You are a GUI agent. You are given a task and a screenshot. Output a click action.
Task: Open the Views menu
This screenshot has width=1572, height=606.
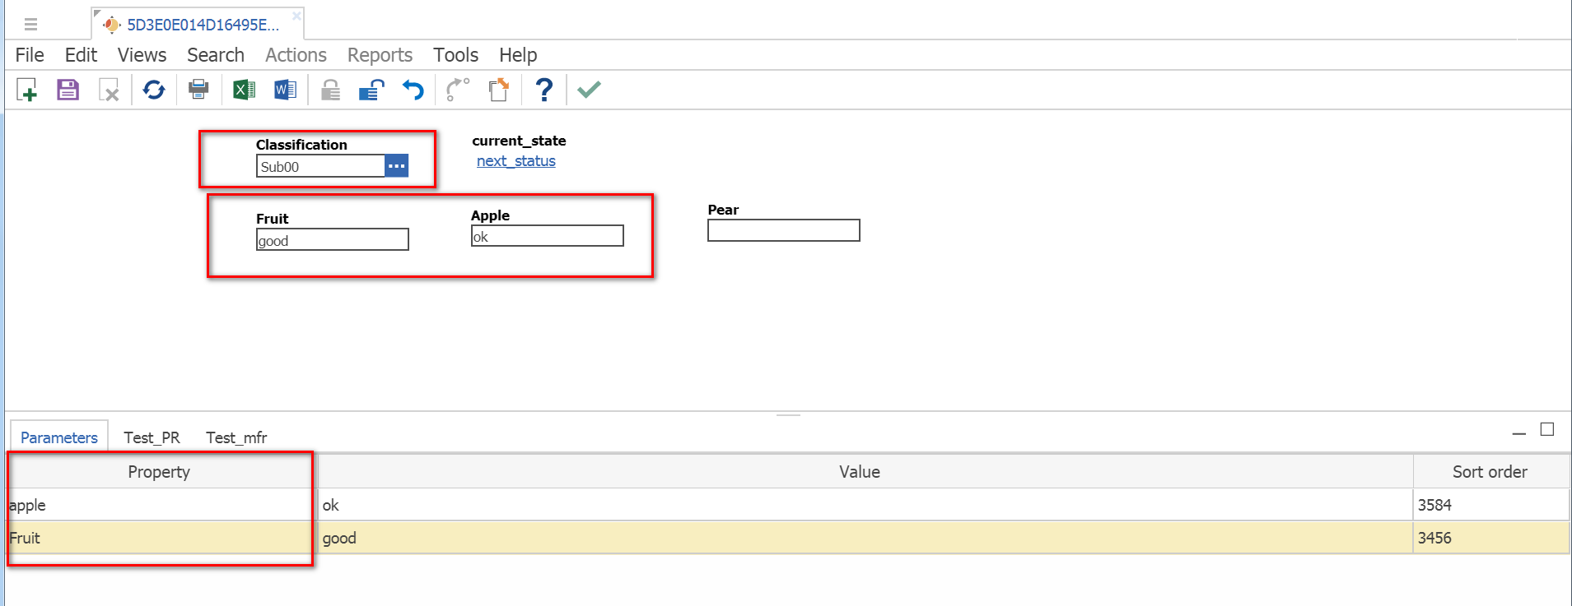click(142, 55)
